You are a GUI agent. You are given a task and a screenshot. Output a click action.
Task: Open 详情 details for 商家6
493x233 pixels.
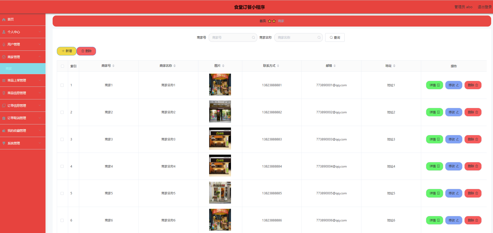tap(434, 220)
